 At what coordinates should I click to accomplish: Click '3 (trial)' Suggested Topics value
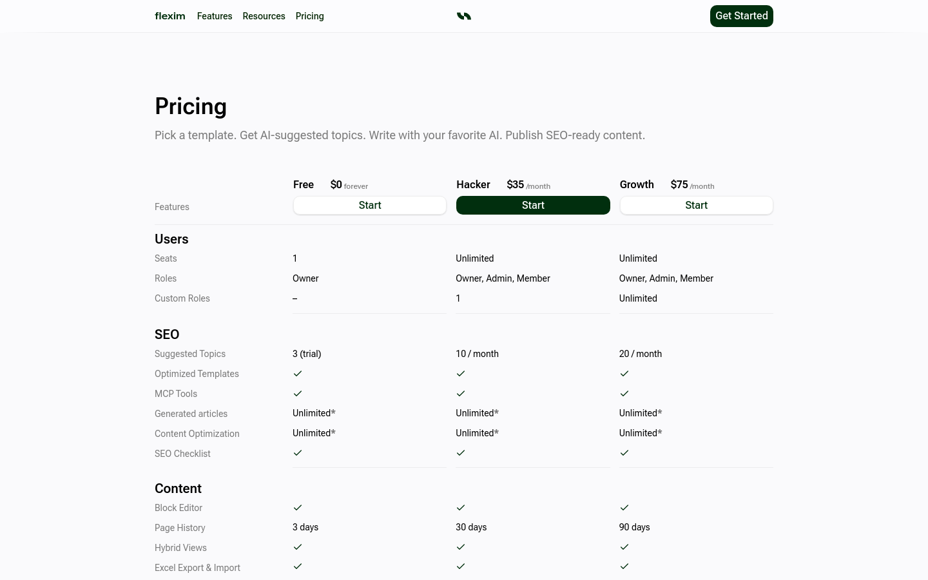(307, 354)
